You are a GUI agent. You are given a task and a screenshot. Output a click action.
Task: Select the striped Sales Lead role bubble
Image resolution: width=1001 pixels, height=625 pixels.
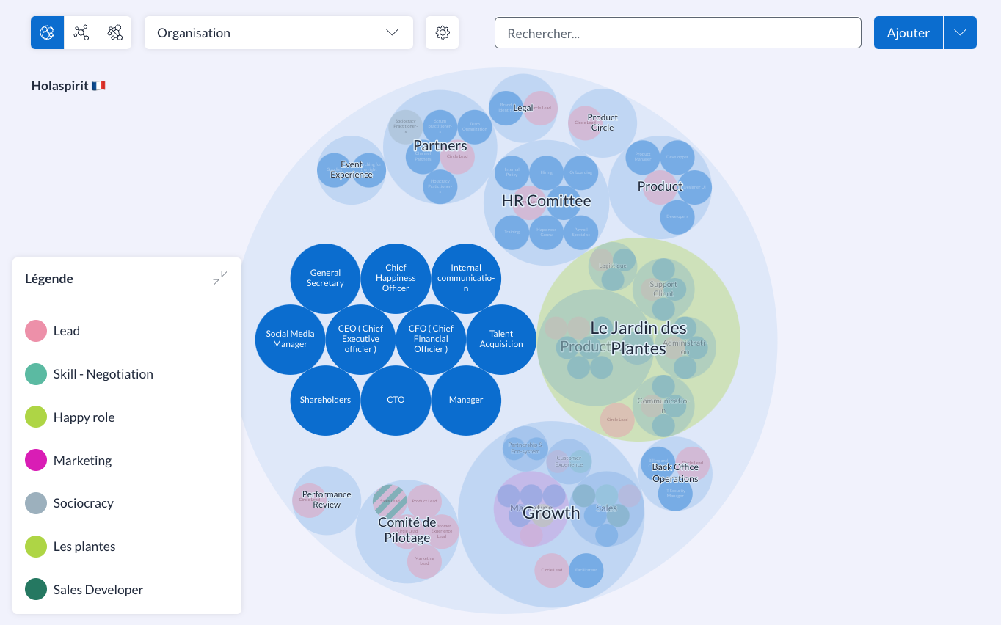tap(390, 502)
